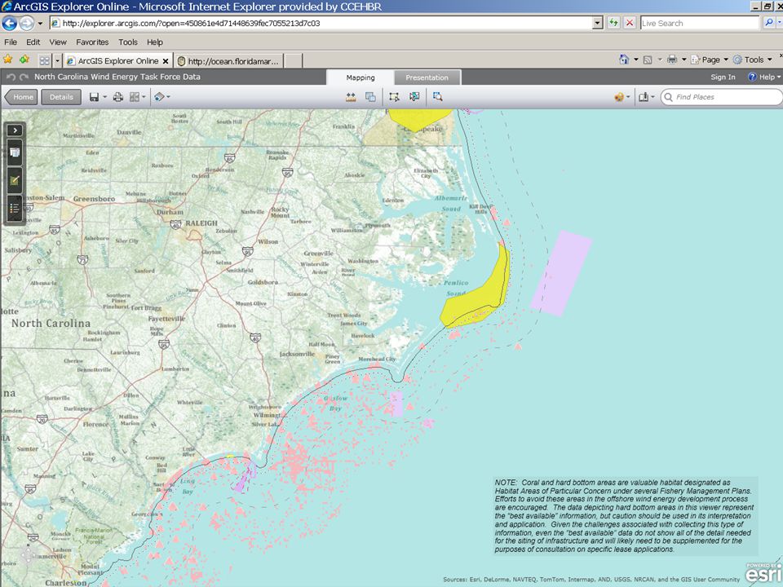
Task: Click the lavender wind area rectangle offshore
Action: click(x=561, y=273)
